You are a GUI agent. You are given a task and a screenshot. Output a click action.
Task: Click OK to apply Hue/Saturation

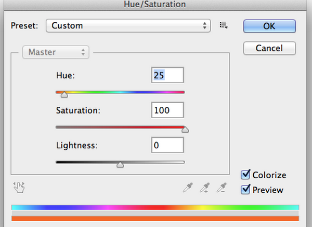pyautogui.click(x=269, y=25)
